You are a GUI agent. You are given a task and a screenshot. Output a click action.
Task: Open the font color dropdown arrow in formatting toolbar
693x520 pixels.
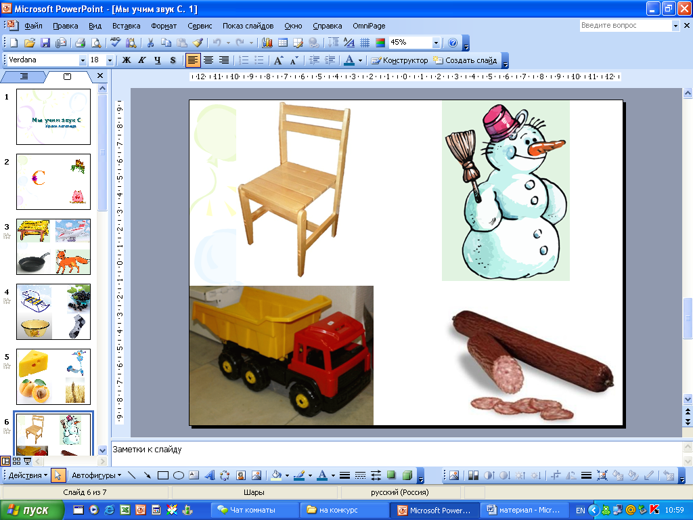[360, 60]
